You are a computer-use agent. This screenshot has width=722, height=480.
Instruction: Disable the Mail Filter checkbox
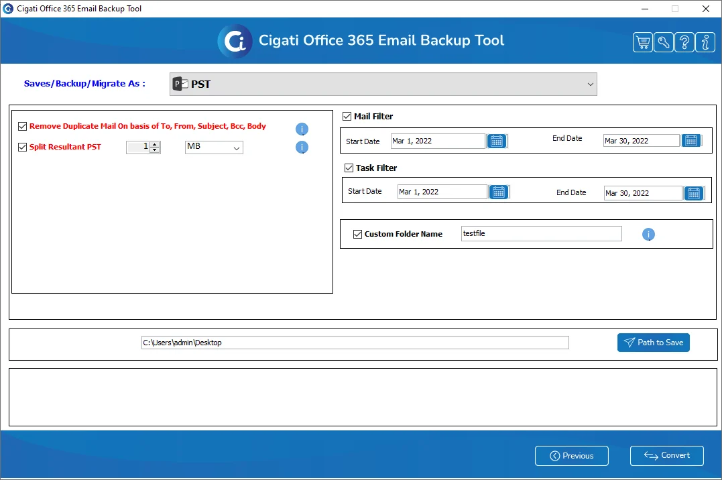(347, 117)
